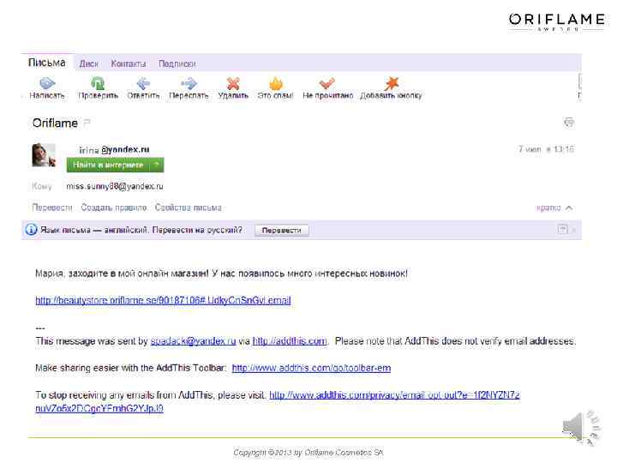This screenshot has width=617, height=463.
Task: Forward the email with the Переслать icon
Action: pos(189,83)
